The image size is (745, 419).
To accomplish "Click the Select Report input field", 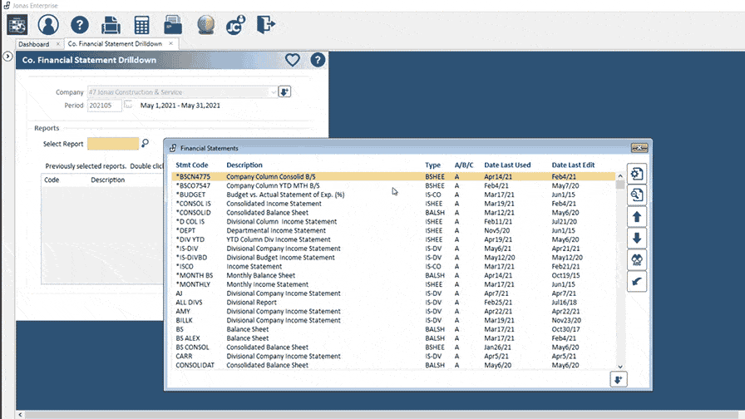I will (x=113, y=144).
